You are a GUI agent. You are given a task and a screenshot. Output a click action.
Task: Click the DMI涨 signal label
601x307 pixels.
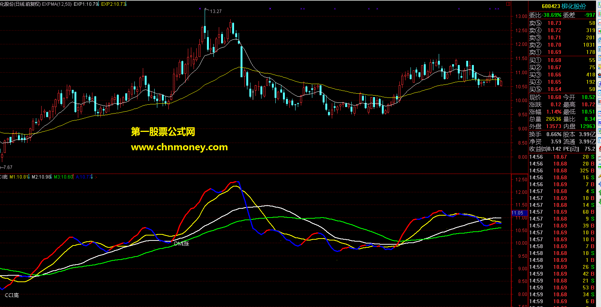[181, 244]
